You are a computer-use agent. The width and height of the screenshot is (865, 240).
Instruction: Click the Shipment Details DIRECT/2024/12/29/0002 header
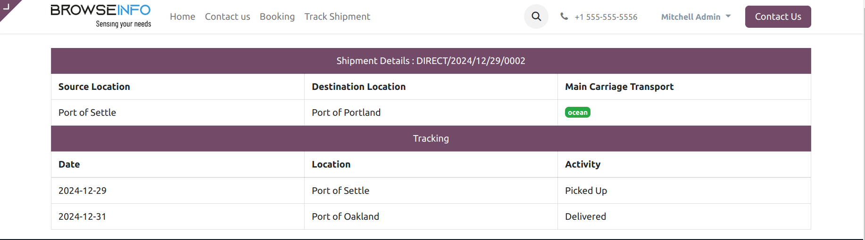tap(431, 61)
